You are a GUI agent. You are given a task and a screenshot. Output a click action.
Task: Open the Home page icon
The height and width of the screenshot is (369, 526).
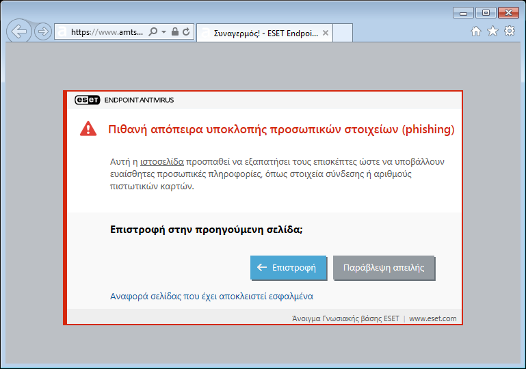[476, 31]
